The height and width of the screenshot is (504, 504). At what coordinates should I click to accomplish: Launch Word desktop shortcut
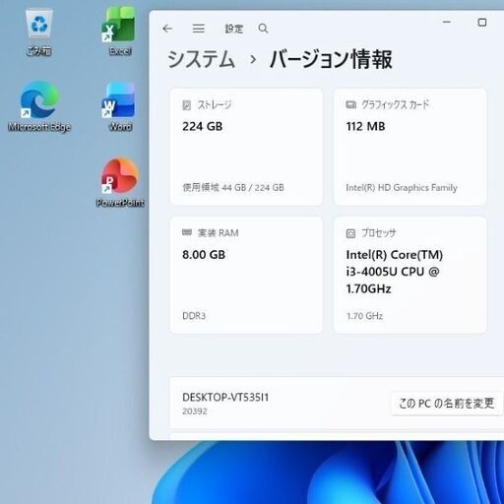[x=120, y=107]
